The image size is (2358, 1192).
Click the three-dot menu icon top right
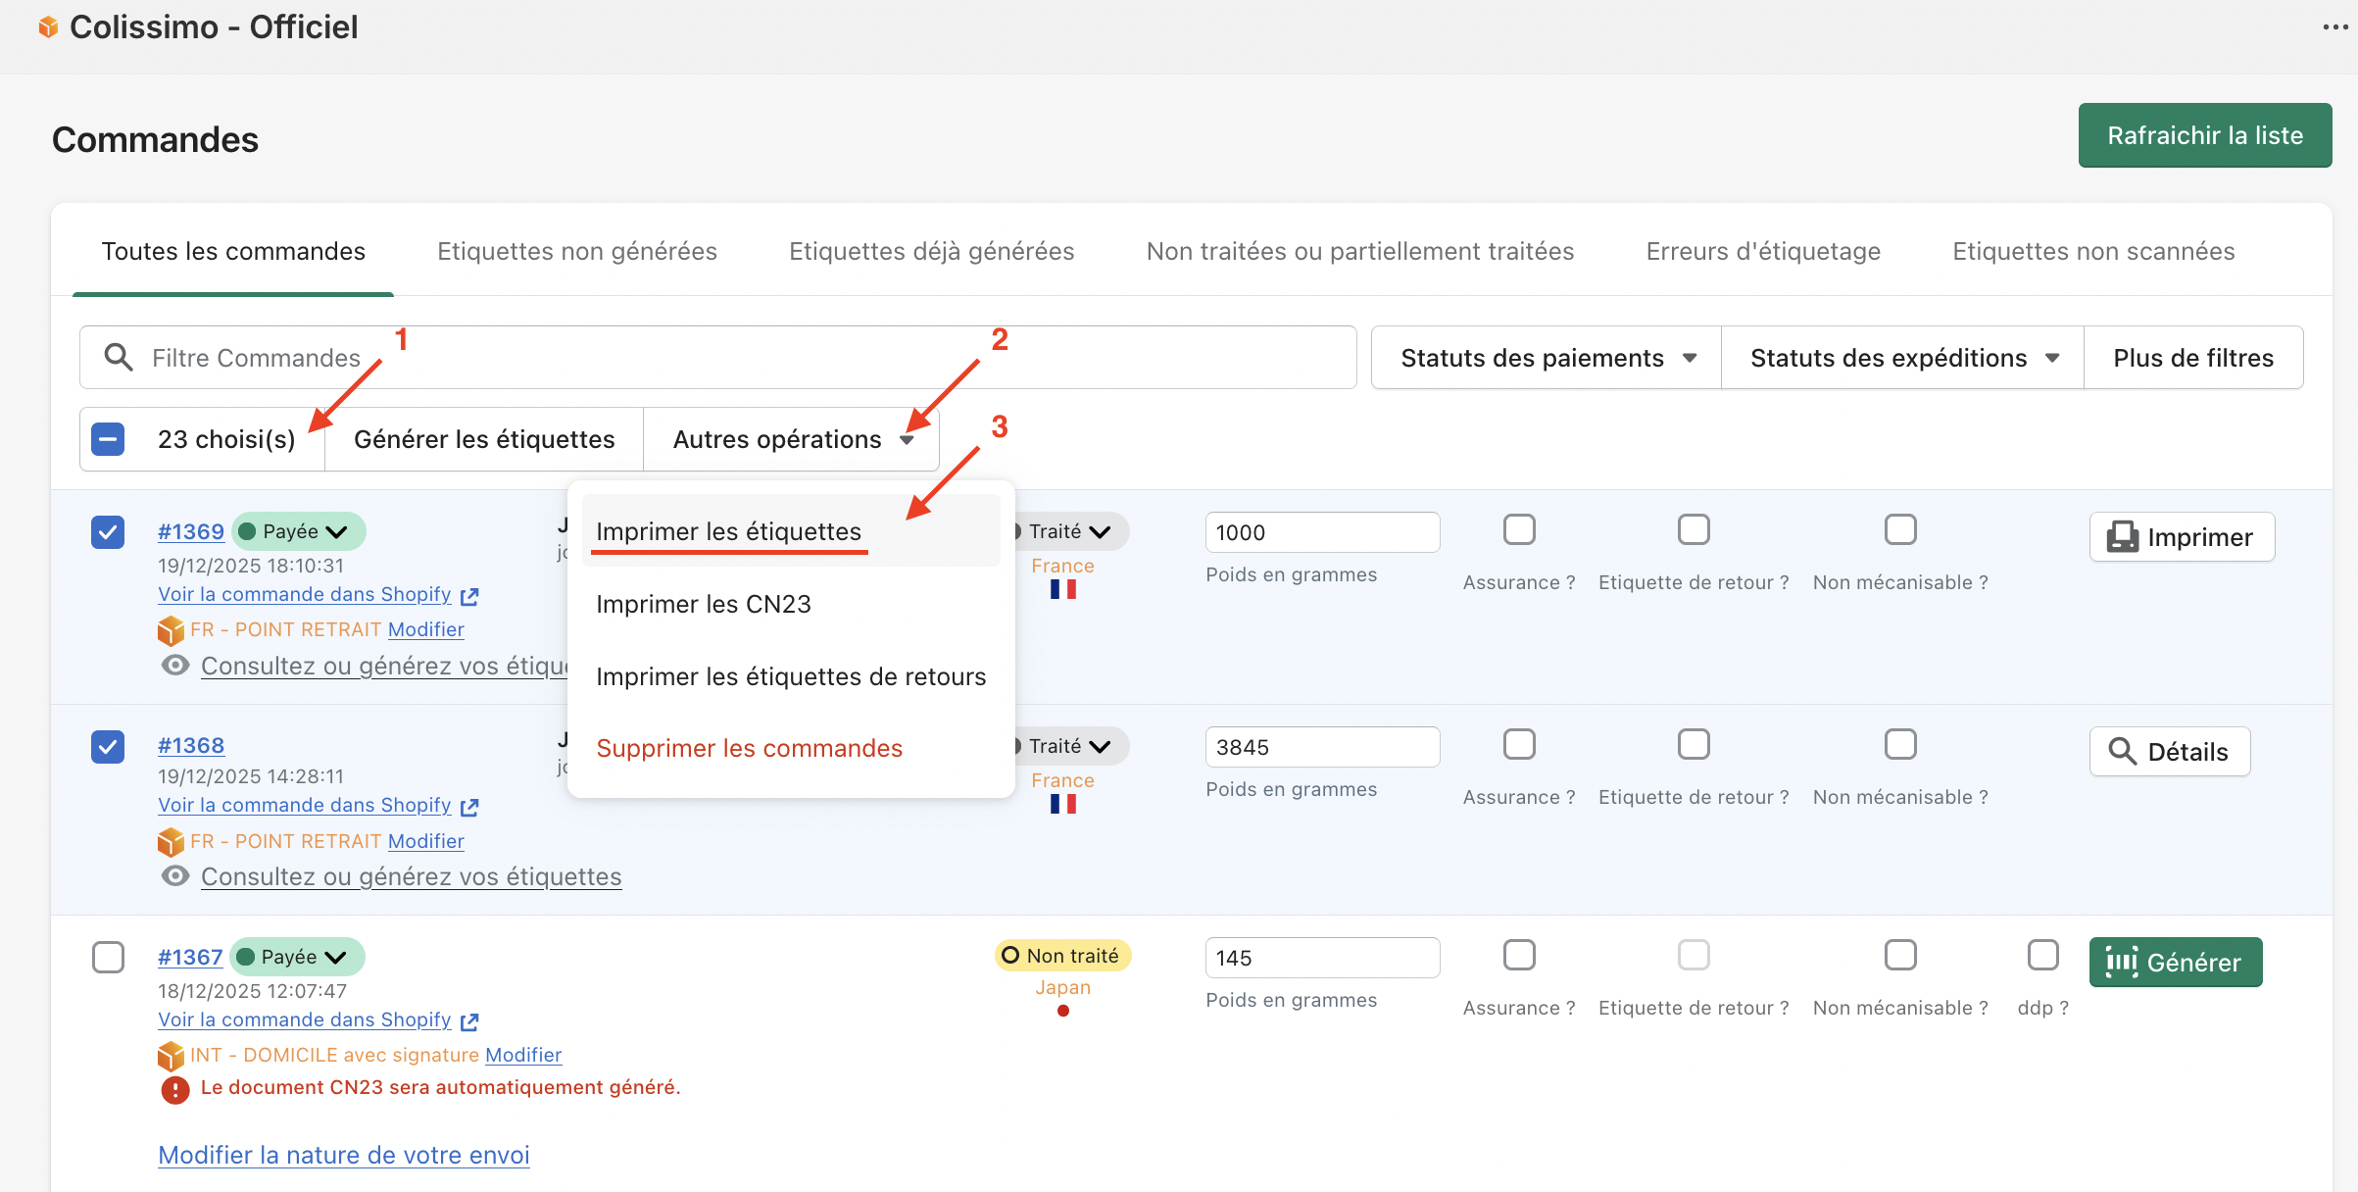pos(2334,27)
